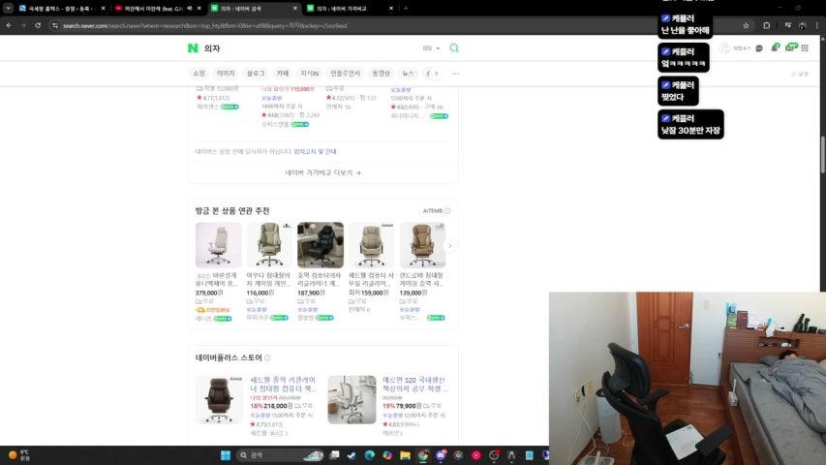Switch to the YouTube browser tab
The height and width of the screenshot is (465, 826).
[158, 9]
